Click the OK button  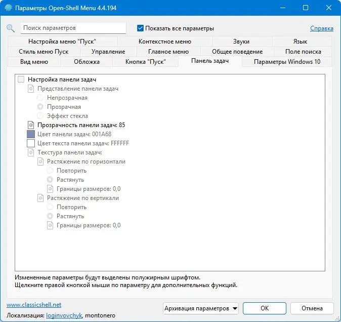(x=265, y=308)
